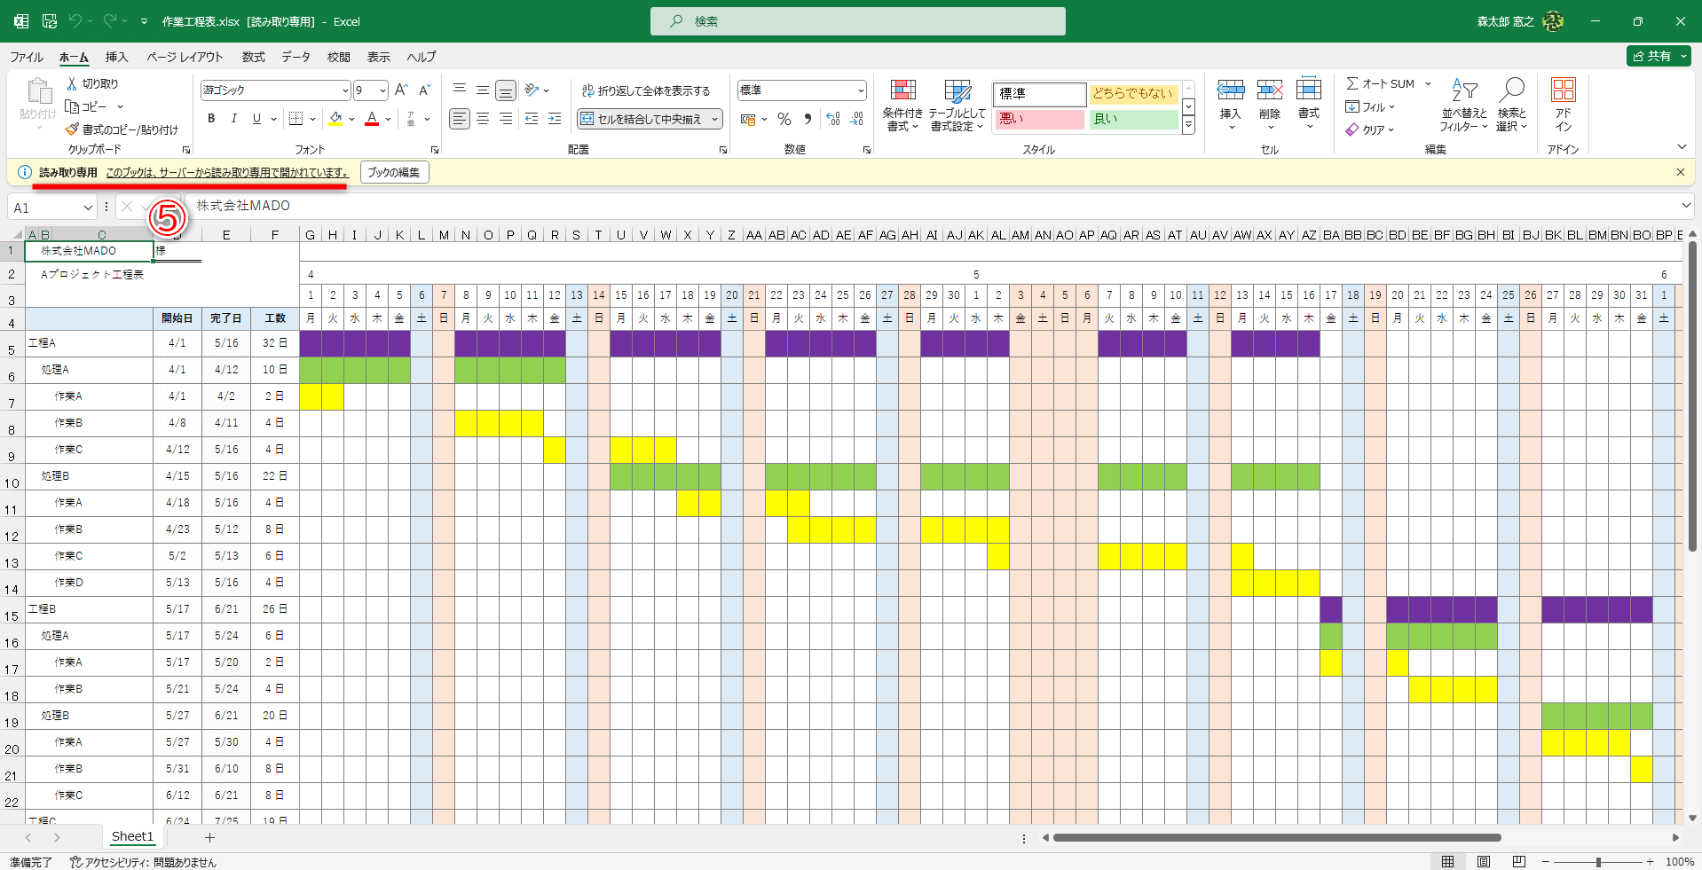Image resolution: width=1702 pixels, height=870 pixels.
Task: Click the Decrease Decimal icon
Action: 856,119
